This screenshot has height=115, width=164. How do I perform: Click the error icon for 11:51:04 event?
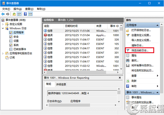click(45, 35)
